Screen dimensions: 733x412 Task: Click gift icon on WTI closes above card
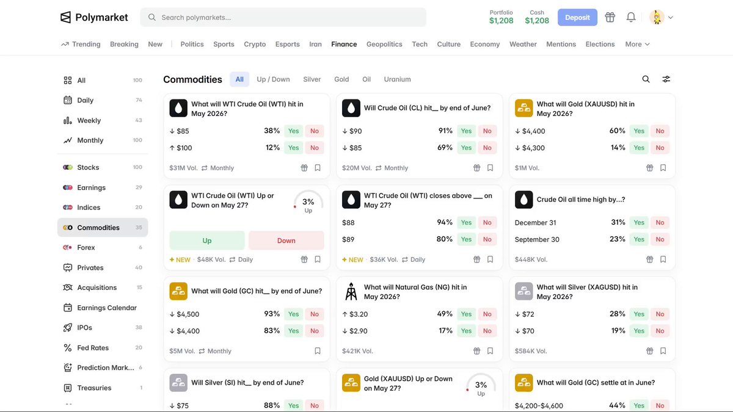coord(477,259)
